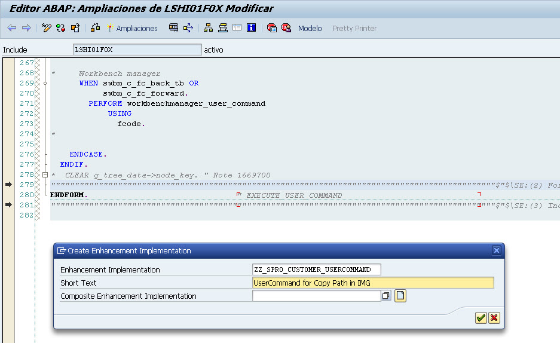
Task: Go back with the left arrow
Action: (x=12, y=28)
